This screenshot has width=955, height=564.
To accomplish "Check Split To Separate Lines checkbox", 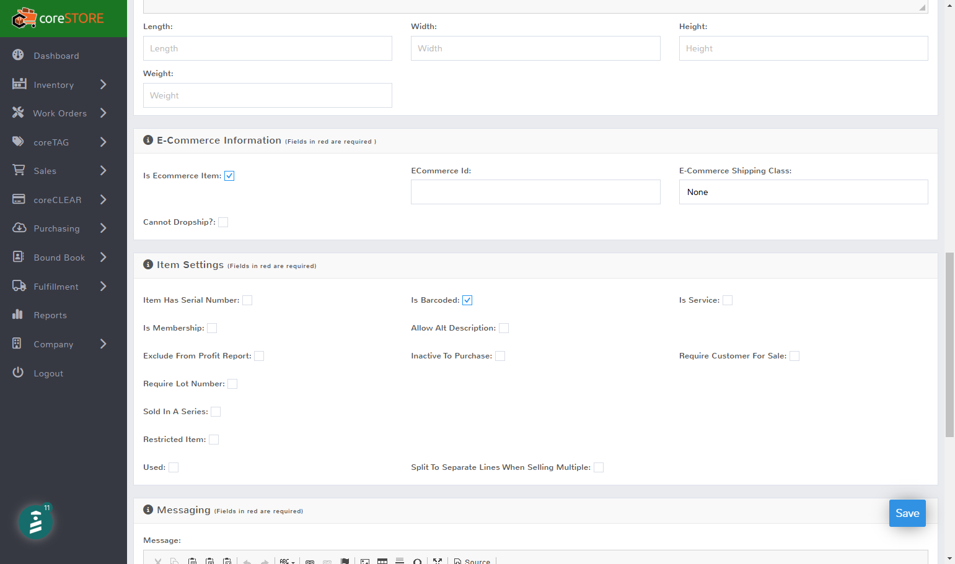I will click(x=599, y=467).
